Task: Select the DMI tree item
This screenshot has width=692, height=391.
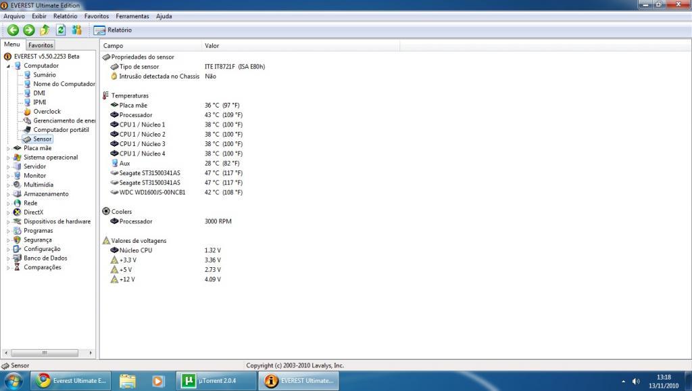Action: point(39,93)
